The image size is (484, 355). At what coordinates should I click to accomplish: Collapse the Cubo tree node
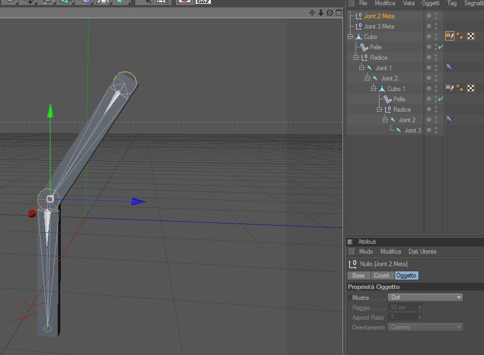(350, 37)
